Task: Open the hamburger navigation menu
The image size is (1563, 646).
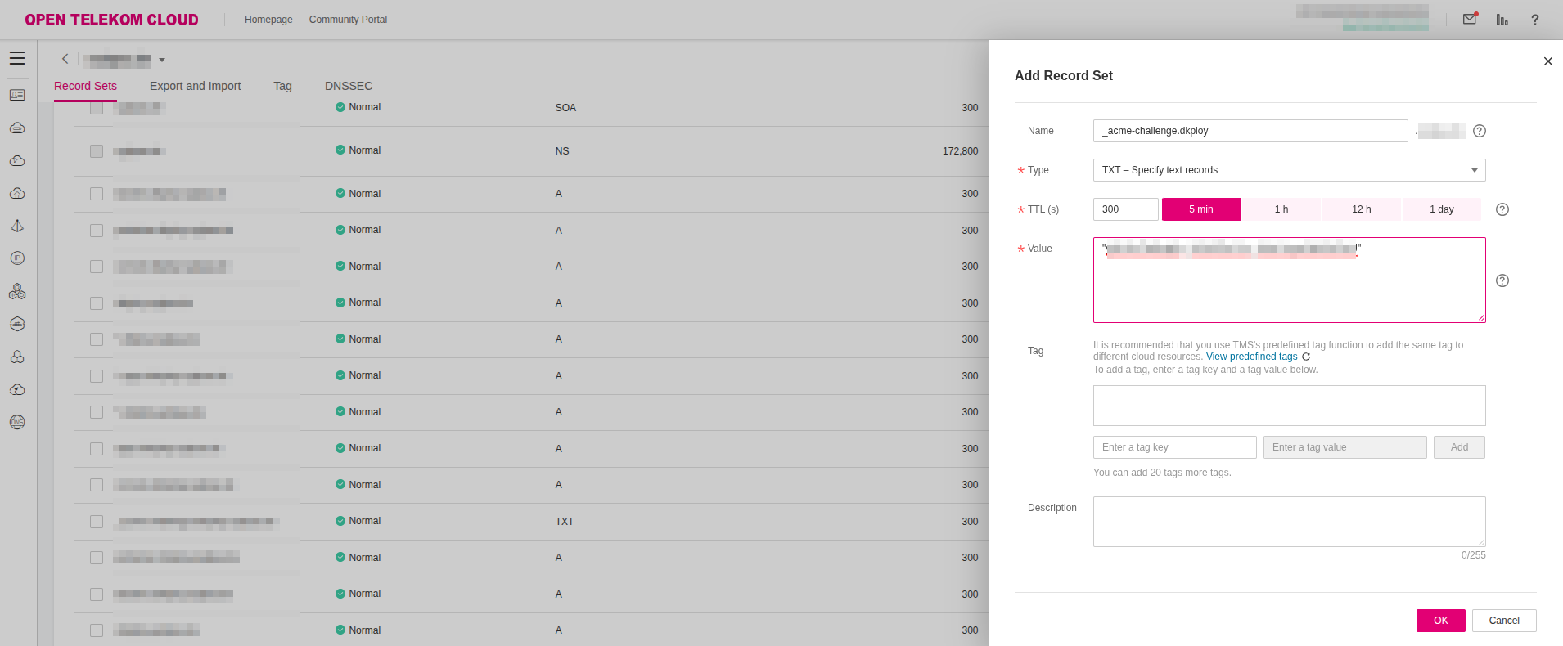Action: (17, 58)
